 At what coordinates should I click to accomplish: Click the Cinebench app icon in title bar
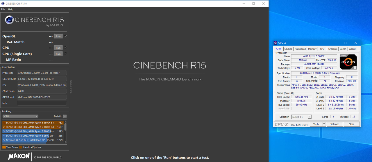coord(3,3)
